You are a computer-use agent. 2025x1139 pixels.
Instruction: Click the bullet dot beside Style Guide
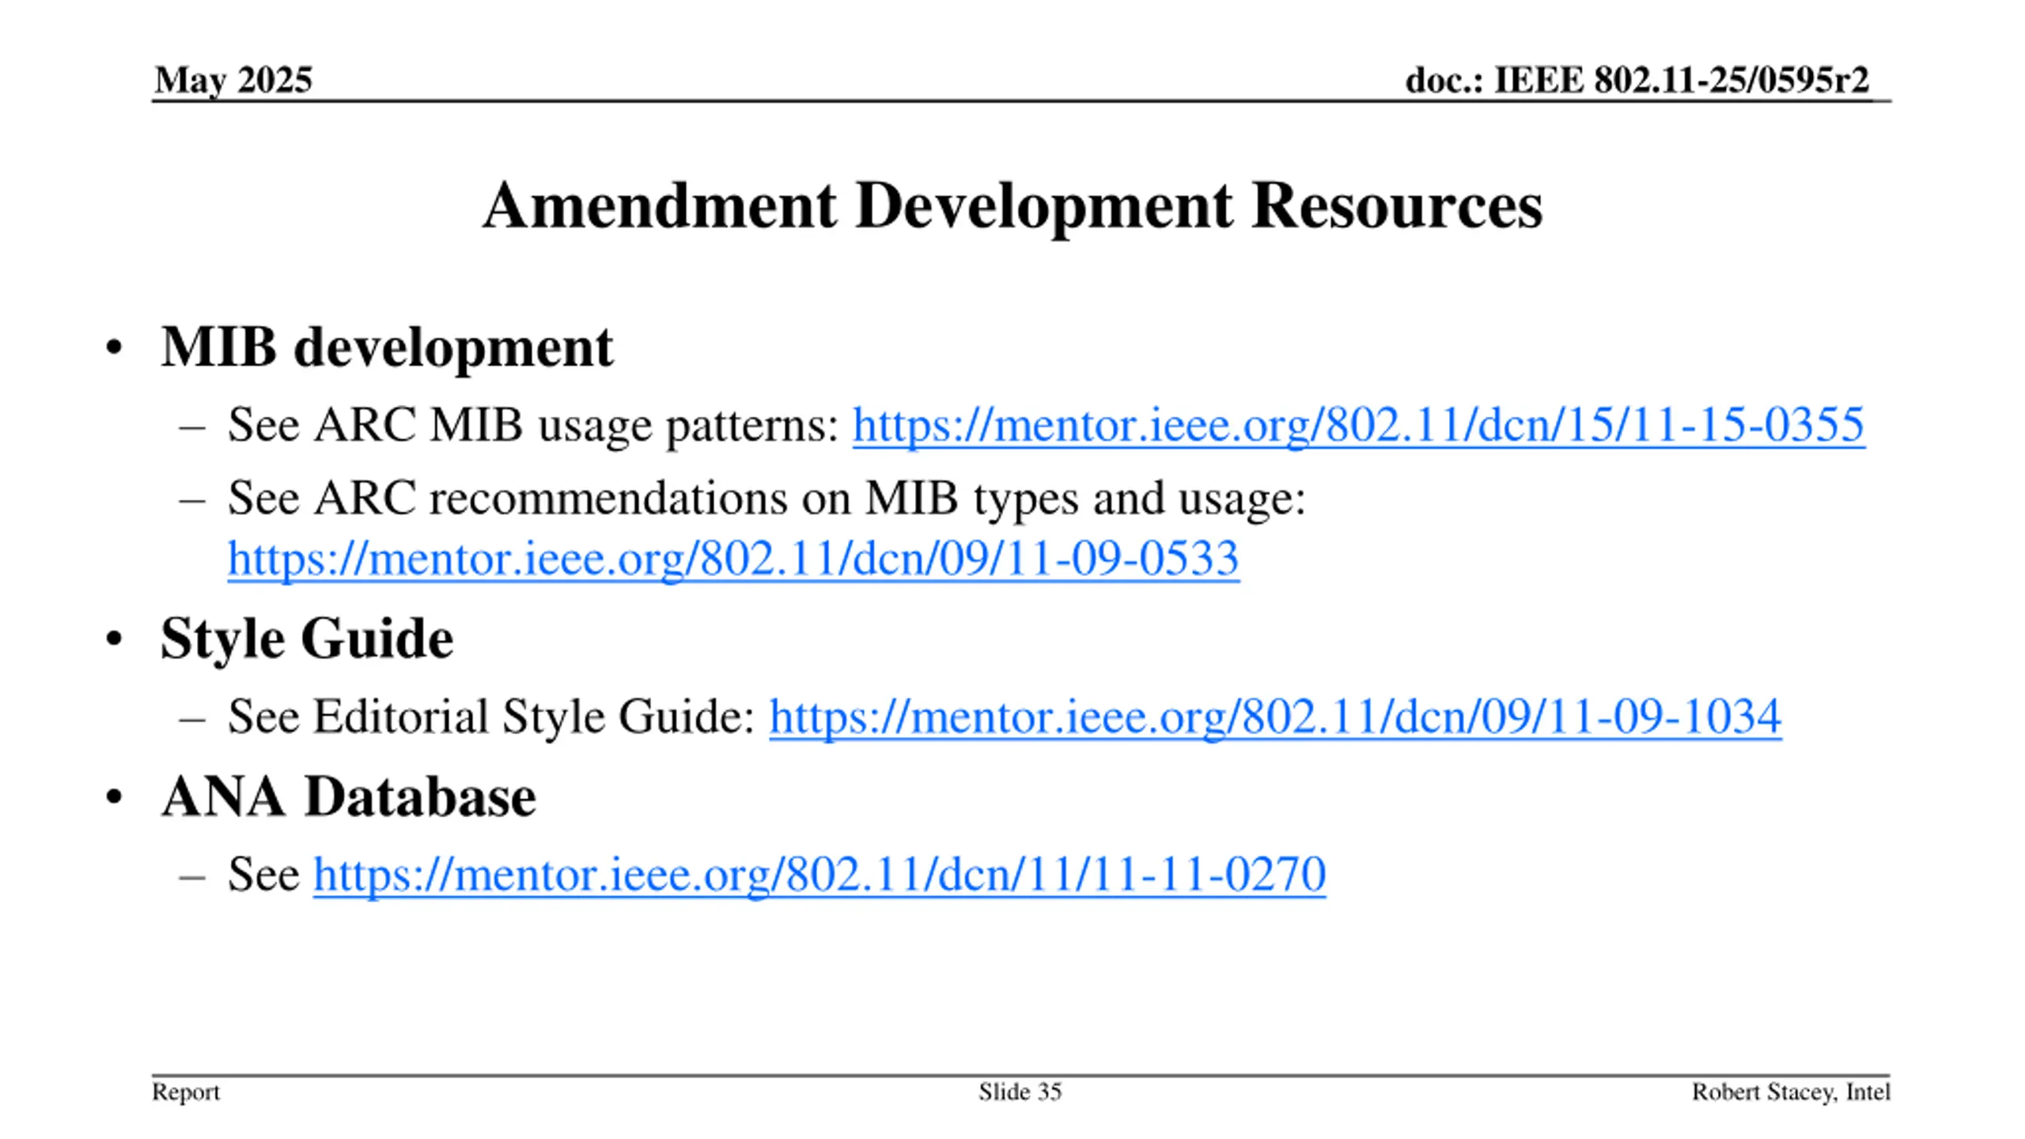click(114, 639)
